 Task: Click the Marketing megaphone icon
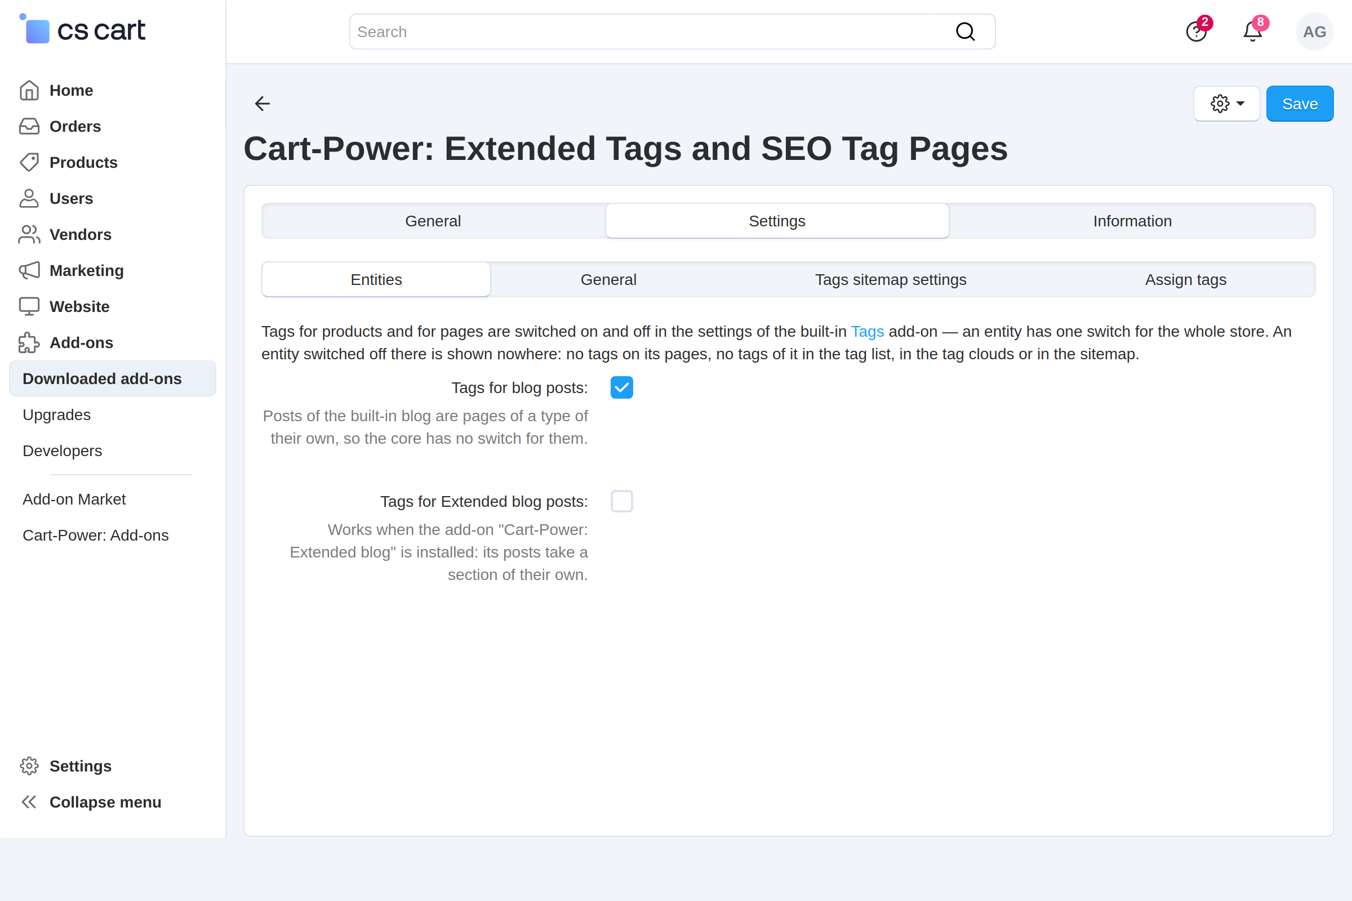[29, 271]
